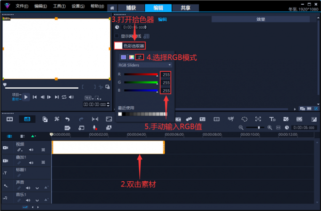Switch to timeline view
321x211 pixels.
click(x=27, y=119)
